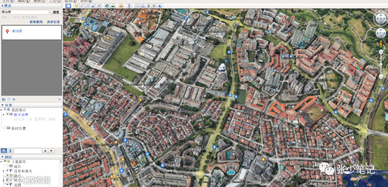Open the 帮助 menu

[x=86, y=1]
